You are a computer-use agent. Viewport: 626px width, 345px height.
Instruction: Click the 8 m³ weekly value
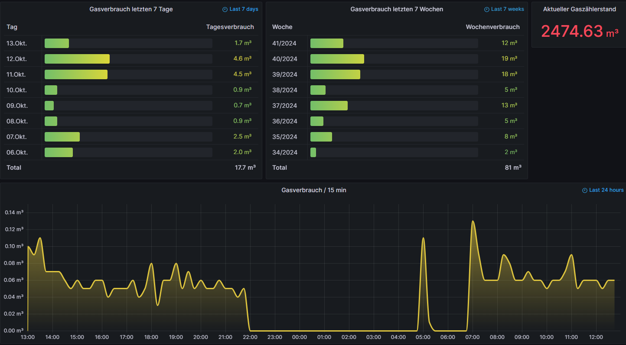(511, 136)
